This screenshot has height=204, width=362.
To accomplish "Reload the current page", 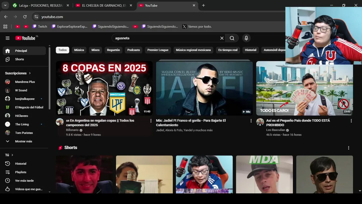I will click(x=25, y=17).
